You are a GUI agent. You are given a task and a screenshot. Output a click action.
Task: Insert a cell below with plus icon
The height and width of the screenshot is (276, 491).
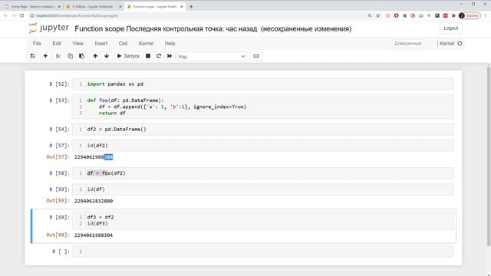coord(45,56)
